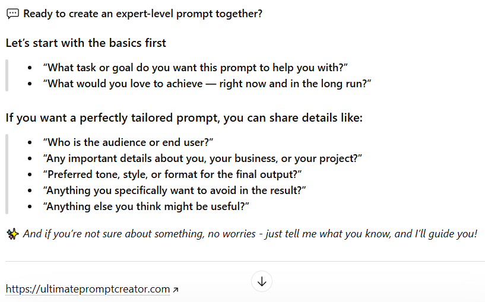
Task: Click "Anything else you think might be useful?"
Action: [146, 206]
